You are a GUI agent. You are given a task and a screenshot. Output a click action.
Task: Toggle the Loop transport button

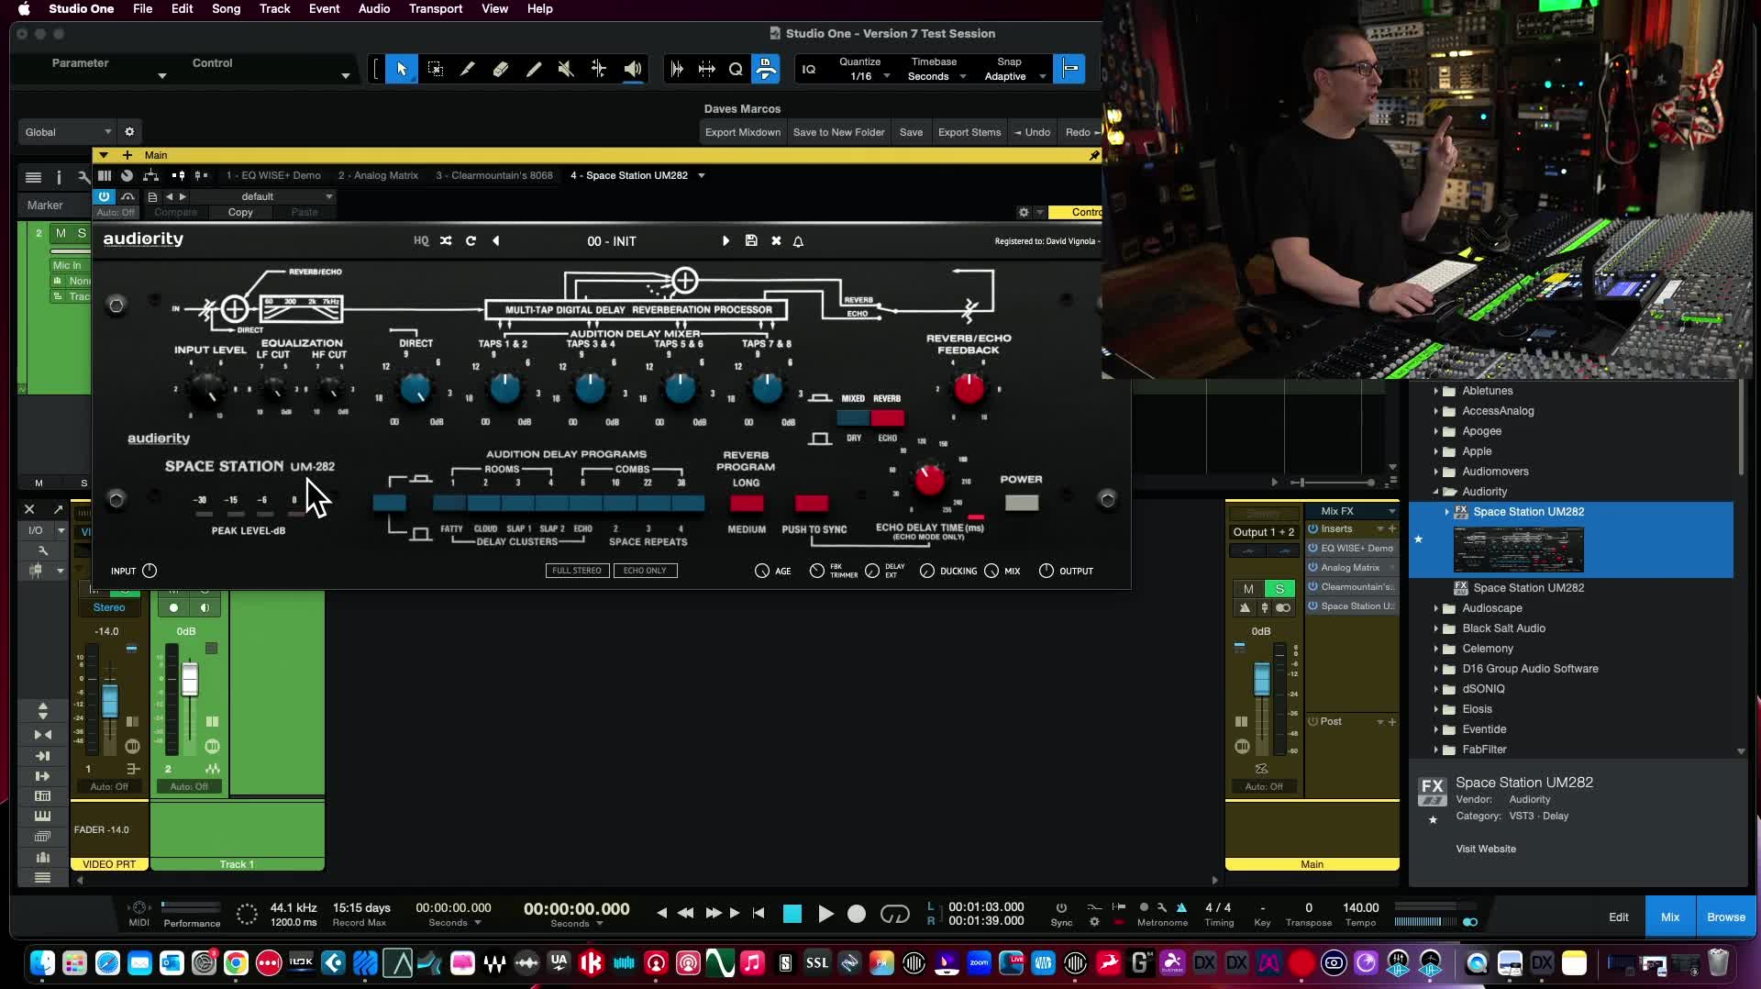894,914
